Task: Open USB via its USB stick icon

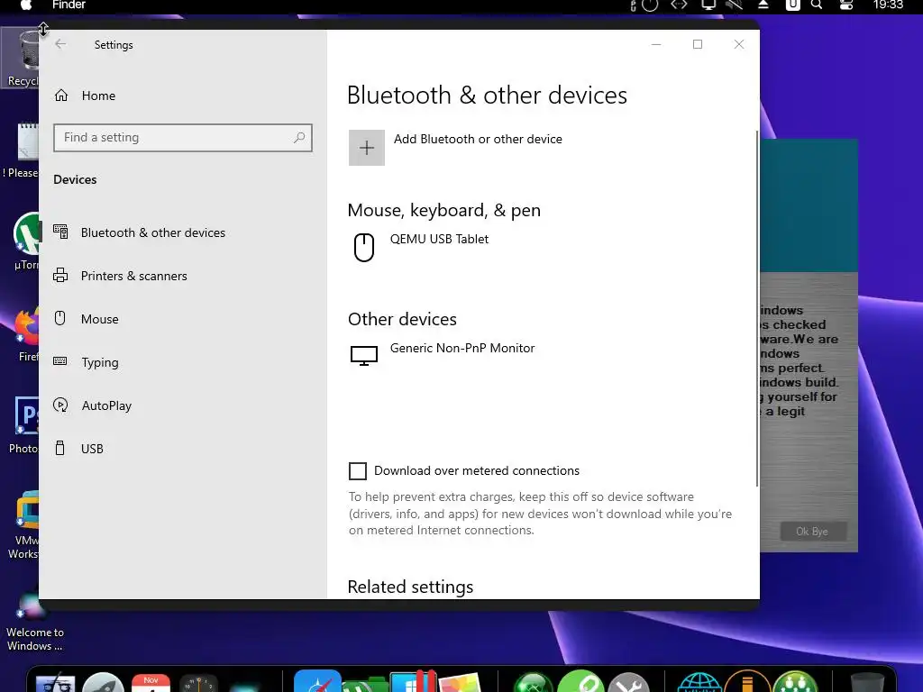Action: pos(60,449)
